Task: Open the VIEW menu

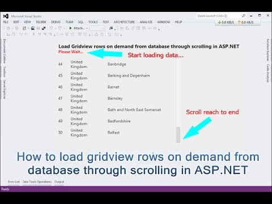Action: [x=27, y=22]
